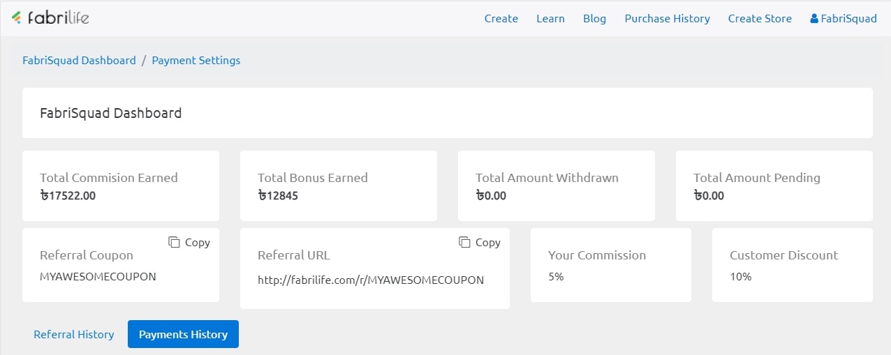
Task: Click the Copy label for Referral Coupon
Action: point(197,242)
